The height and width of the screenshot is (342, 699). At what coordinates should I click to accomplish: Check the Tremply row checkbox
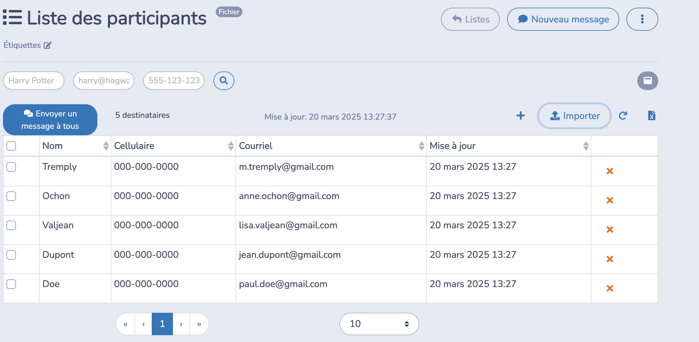pyautogui.click(x=11, y=167)
